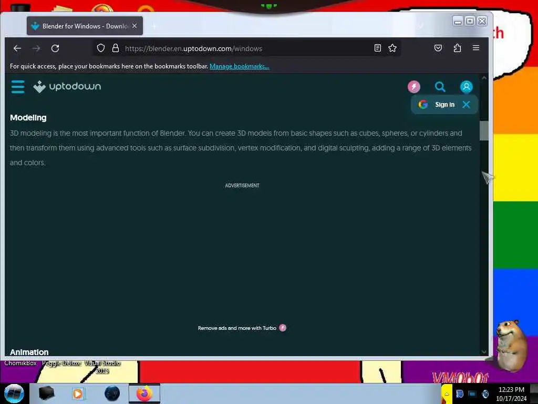Viewport: 538px width, 404px height.
Task: Bookmark this page with the star icon
Action: [x=392, y=48]
